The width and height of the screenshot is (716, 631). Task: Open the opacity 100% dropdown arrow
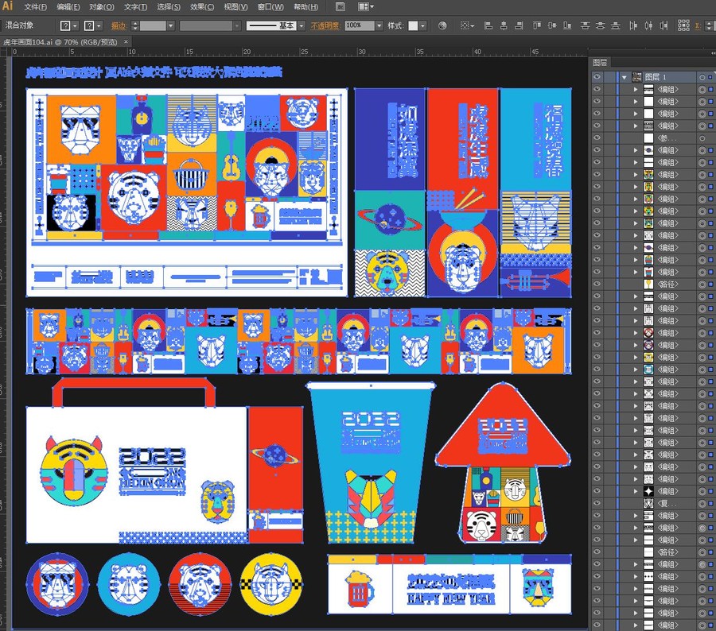tap(379, 26)
